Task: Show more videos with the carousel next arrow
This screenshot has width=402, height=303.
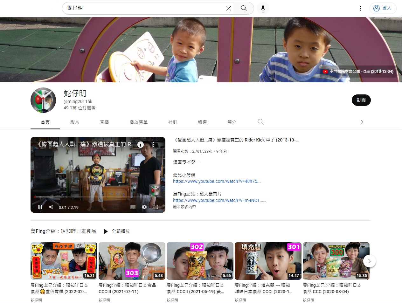Action: click(x=369, y=261)
